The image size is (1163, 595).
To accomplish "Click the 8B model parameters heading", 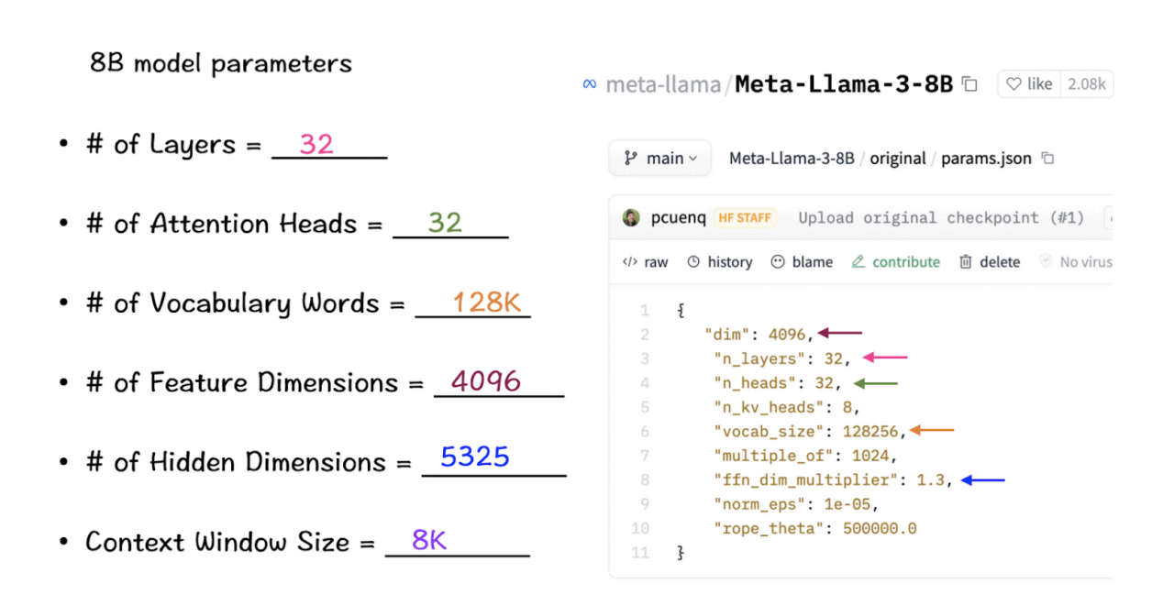I will click(220, 64).
